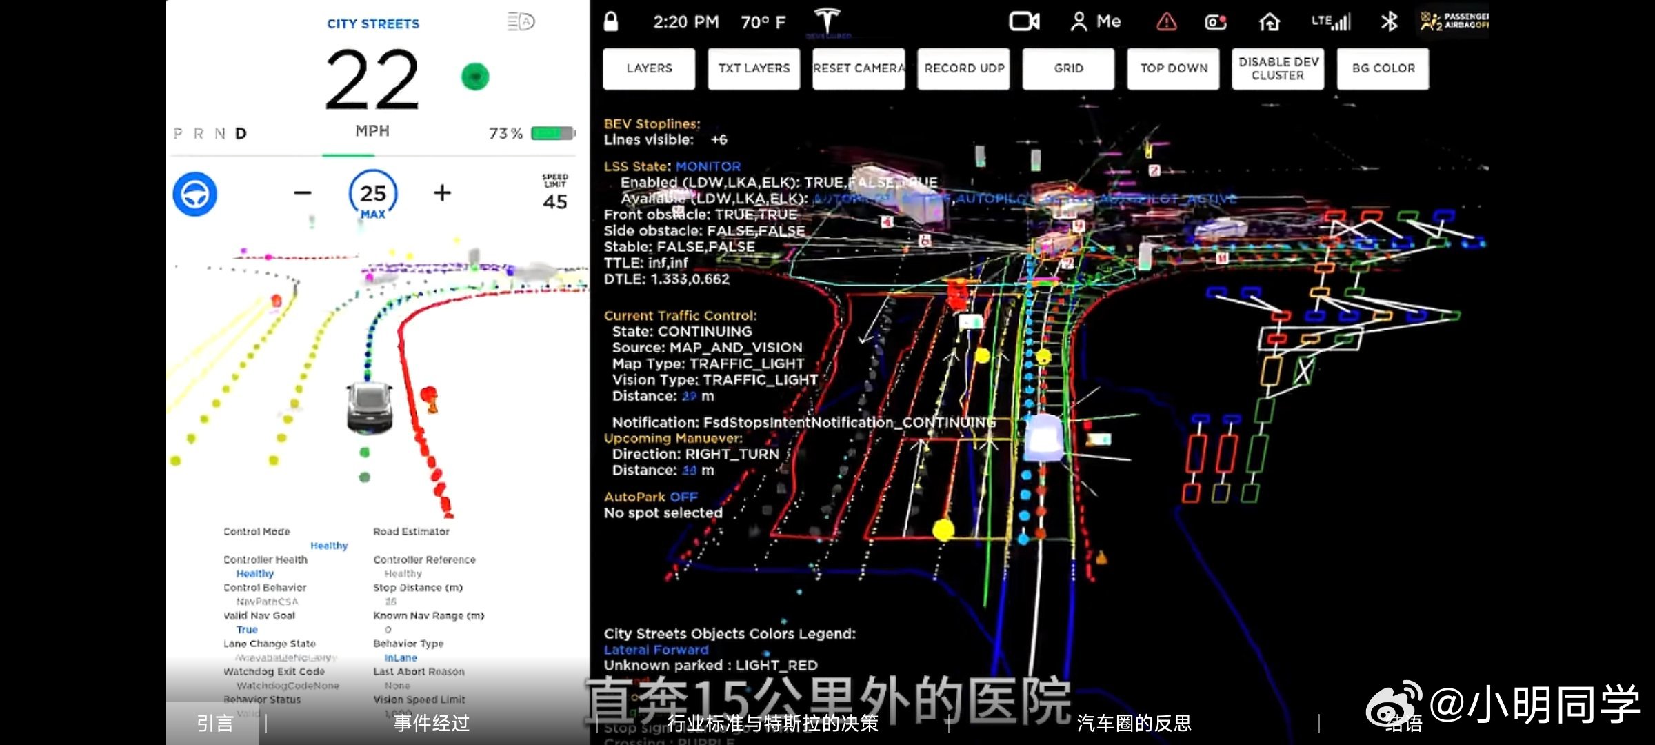Click the RESET CAMERA button

(859, 68)
